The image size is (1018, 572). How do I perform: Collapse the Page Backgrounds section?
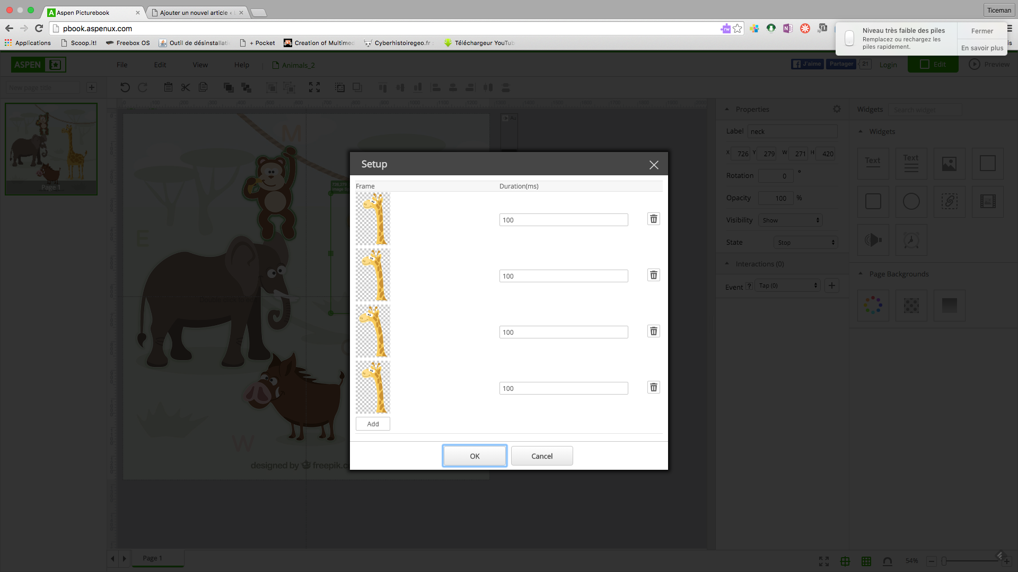coord(861,274)
